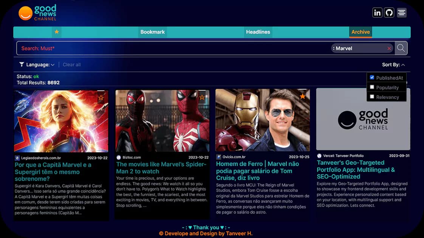The height and width of the screenshot is (238, 424).
Task: Click the Biztoc.com source name
Action: click(x=132, y=158)
